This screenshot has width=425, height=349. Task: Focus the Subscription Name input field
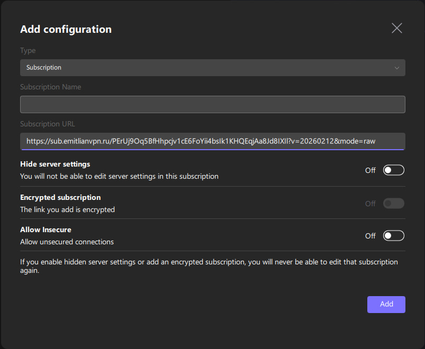pos(212,104)
